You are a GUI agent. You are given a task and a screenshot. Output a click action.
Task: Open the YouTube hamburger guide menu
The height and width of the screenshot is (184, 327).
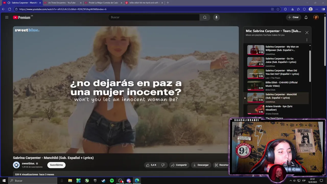pos(7,17)
